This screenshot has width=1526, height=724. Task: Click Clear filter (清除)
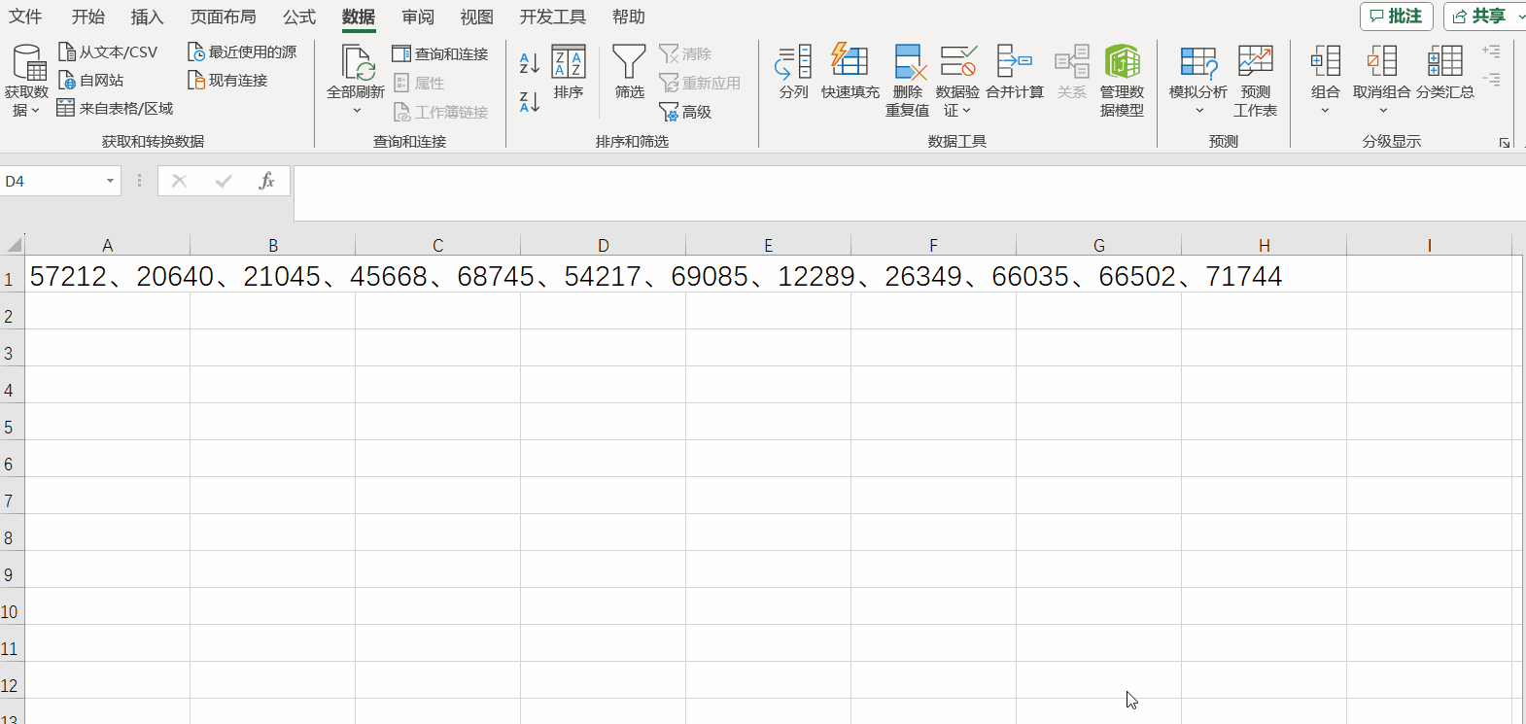(x=685, y=53)
